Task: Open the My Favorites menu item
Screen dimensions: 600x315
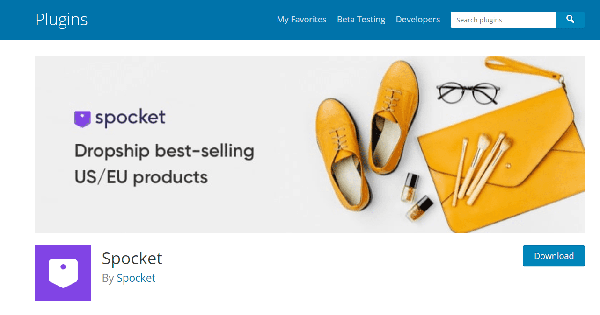Action: pyautogui.click(x=301, y=19)
